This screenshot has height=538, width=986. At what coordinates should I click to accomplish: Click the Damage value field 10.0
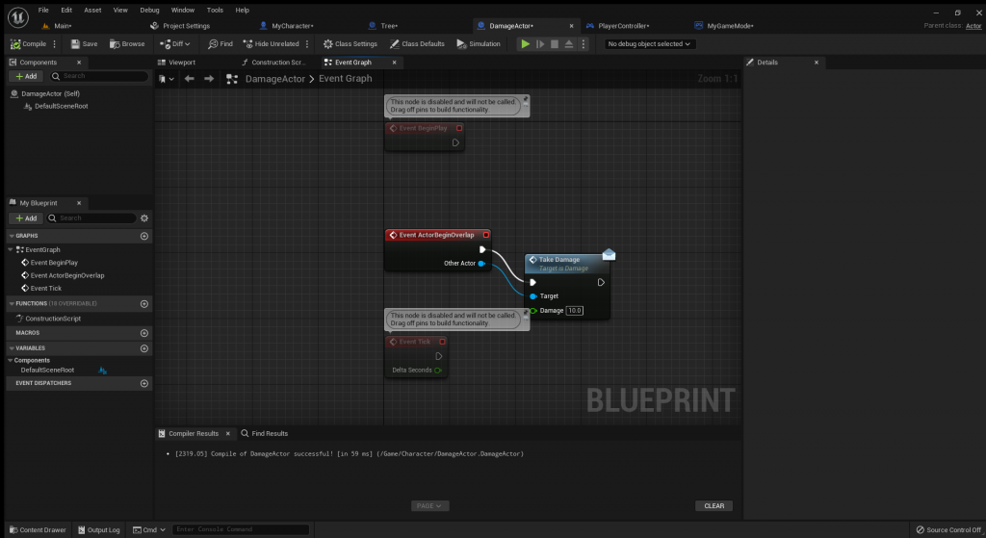(x=574, y=311)
